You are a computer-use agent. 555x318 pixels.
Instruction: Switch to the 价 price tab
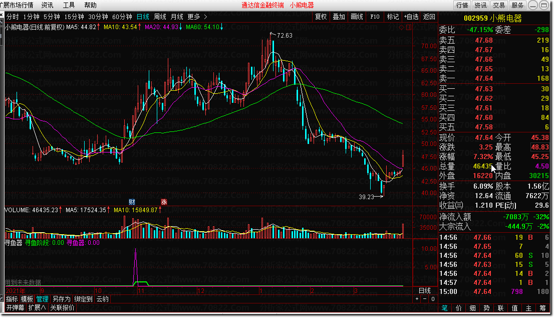459,308
